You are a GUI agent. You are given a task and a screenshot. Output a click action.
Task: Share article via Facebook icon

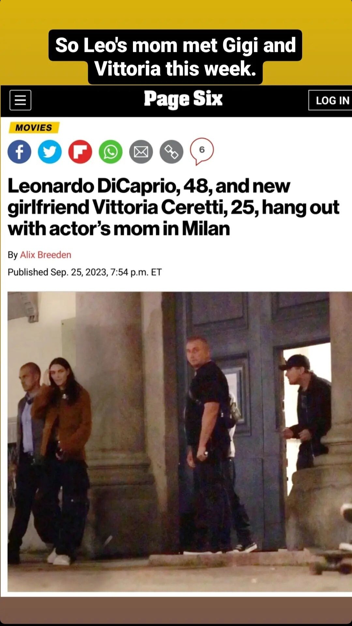coord(19,152)
